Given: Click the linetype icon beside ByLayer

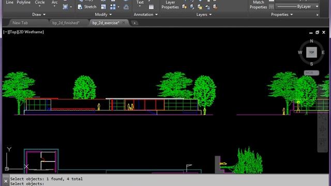Looking at the screenshot, I should (x=272, y=7).
